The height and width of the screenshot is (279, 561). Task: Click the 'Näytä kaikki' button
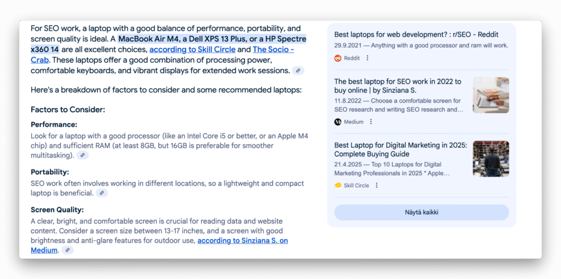(421, 213)
